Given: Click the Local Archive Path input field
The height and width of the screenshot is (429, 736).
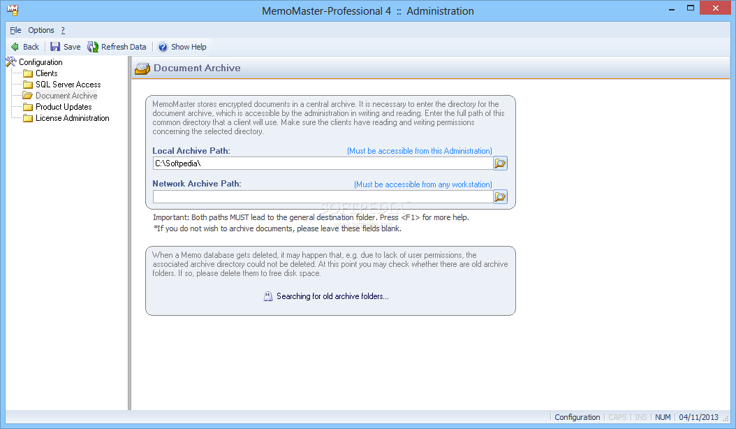Looking at the screenshot, I should tap(323, 163).
